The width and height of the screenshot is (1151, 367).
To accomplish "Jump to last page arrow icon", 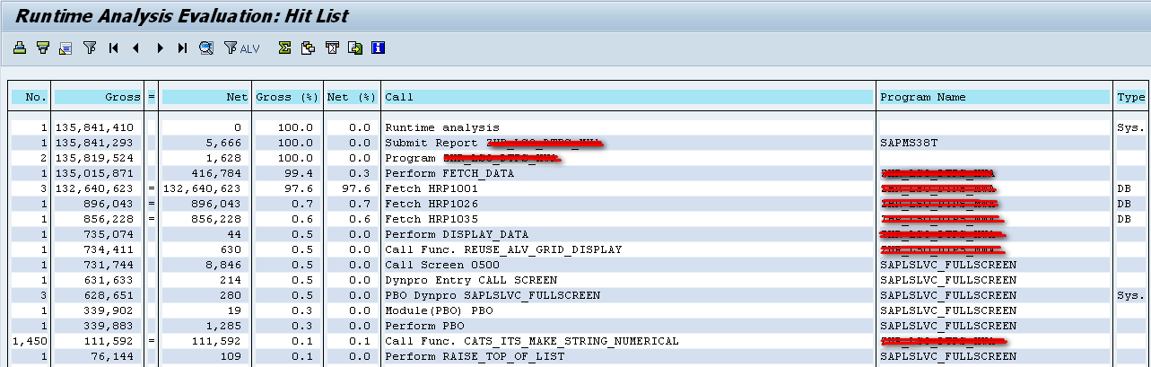I will 183,48.
